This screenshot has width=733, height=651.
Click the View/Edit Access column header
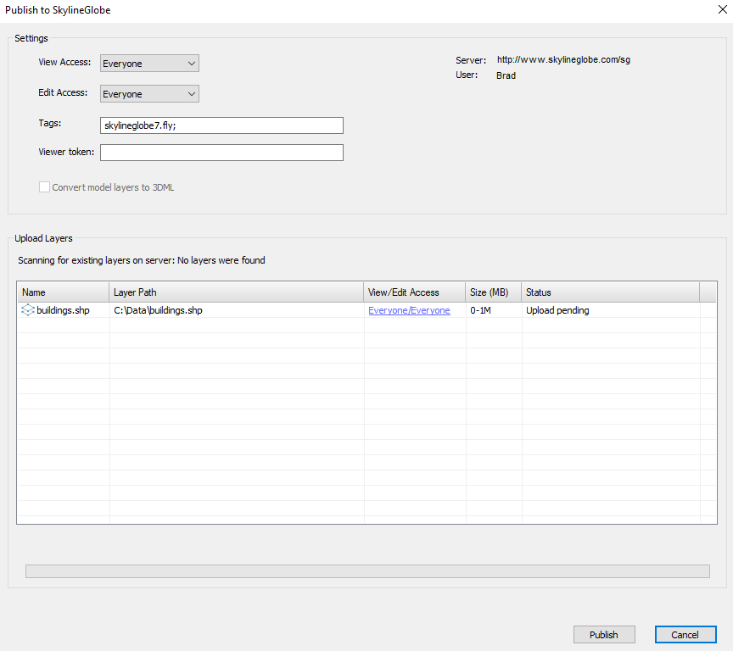pos(414,292)
